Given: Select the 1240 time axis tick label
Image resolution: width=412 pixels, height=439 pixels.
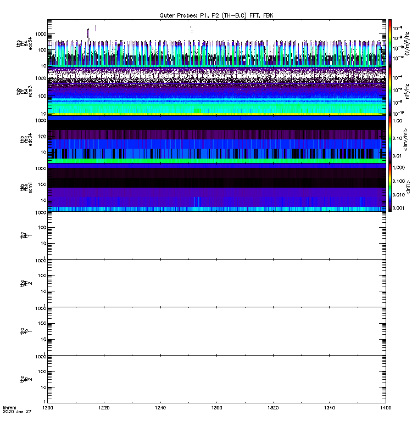Looking at the screenshot, I should click(160, 408).
